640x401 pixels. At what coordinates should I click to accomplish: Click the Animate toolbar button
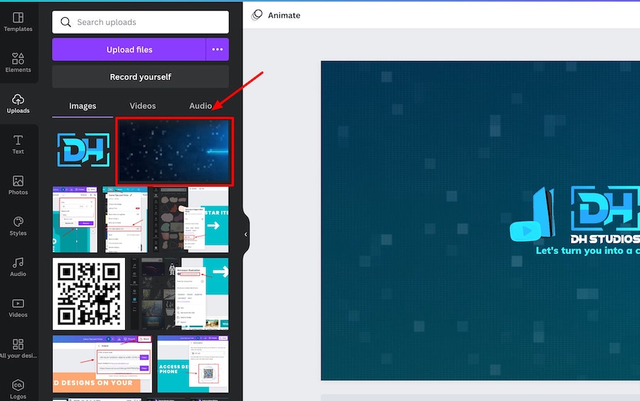[x=276, y=15]
